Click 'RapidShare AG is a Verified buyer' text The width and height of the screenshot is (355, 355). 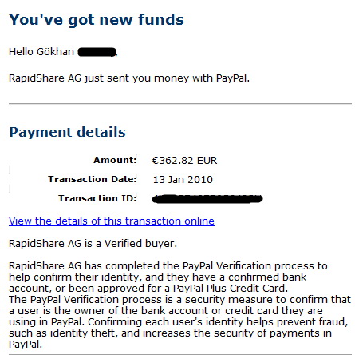point(93,244)
